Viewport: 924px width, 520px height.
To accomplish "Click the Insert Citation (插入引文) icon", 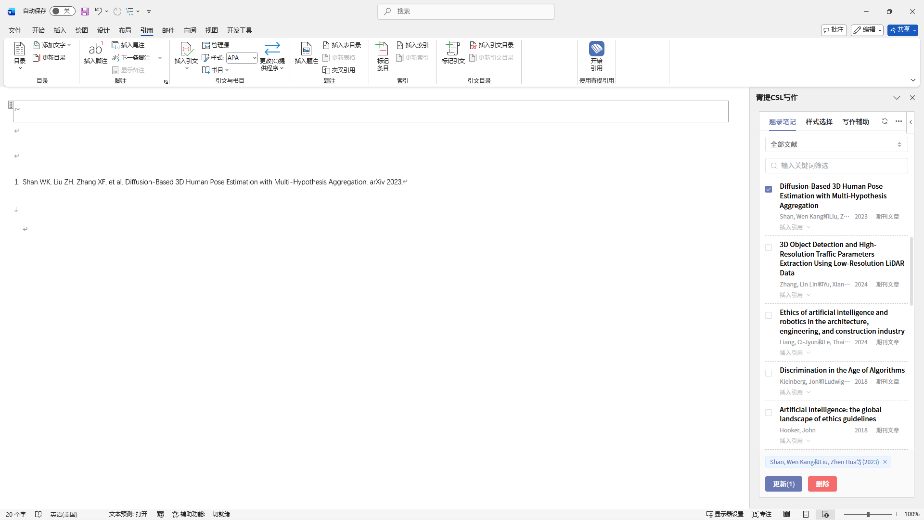I will [186, 49].
